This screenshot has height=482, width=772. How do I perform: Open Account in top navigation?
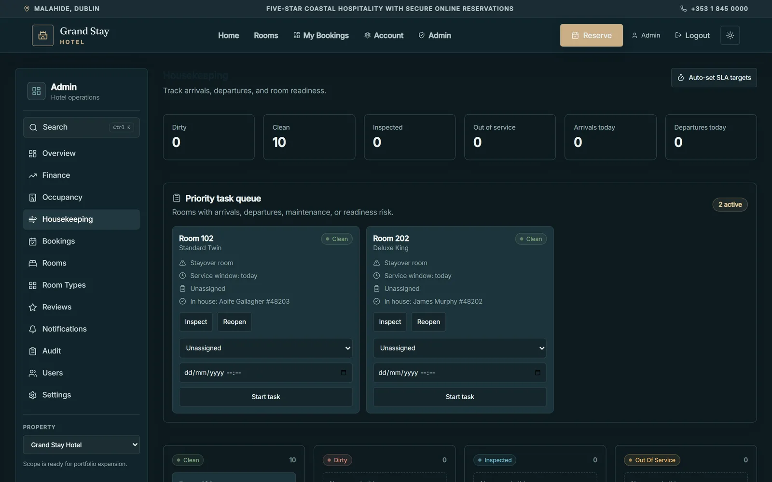[384, 35]
